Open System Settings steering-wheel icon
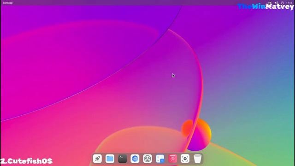 pos(147,159)
